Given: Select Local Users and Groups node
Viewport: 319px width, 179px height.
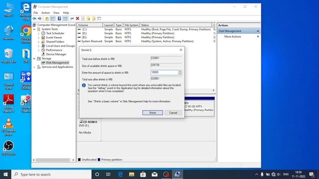Looking at the screenshot, I should tap(60, 46).
